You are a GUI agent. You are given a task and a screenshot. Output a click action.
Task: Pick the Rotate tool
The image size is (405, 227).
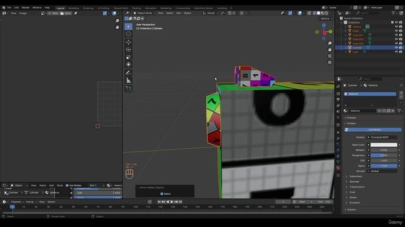[x=128, y=50]
